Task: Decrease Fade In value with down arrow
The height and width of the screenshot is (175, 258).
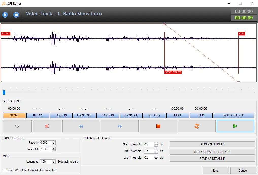Action: tap(54, 144)
